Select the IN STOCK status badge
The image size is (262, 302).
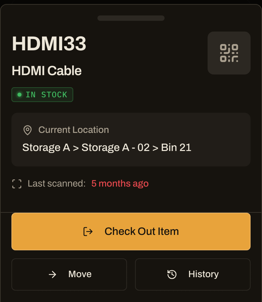(x=42, y=95)
